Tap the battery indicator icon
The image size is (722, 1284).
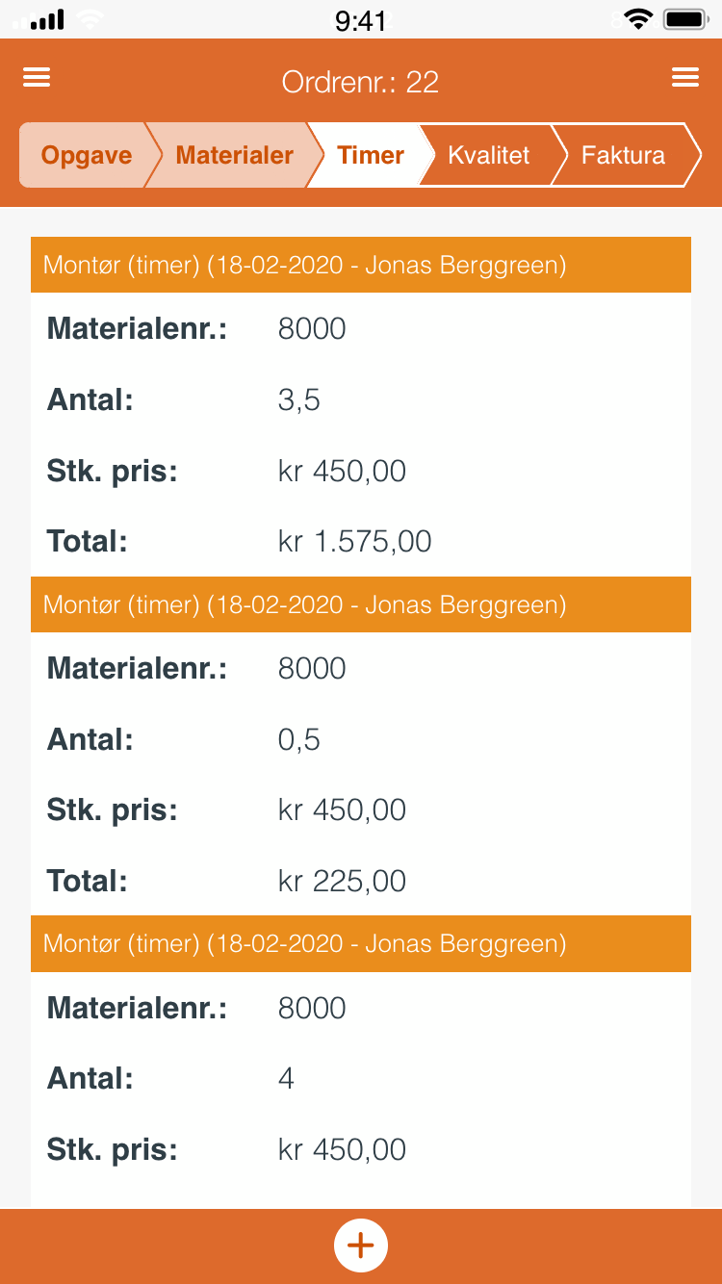tap(686, 18)
